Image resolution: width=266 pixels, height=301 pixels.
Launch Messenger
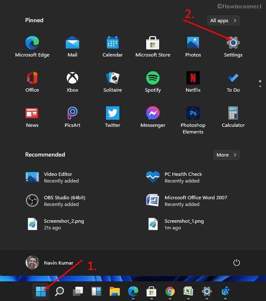tap(152, 117)
